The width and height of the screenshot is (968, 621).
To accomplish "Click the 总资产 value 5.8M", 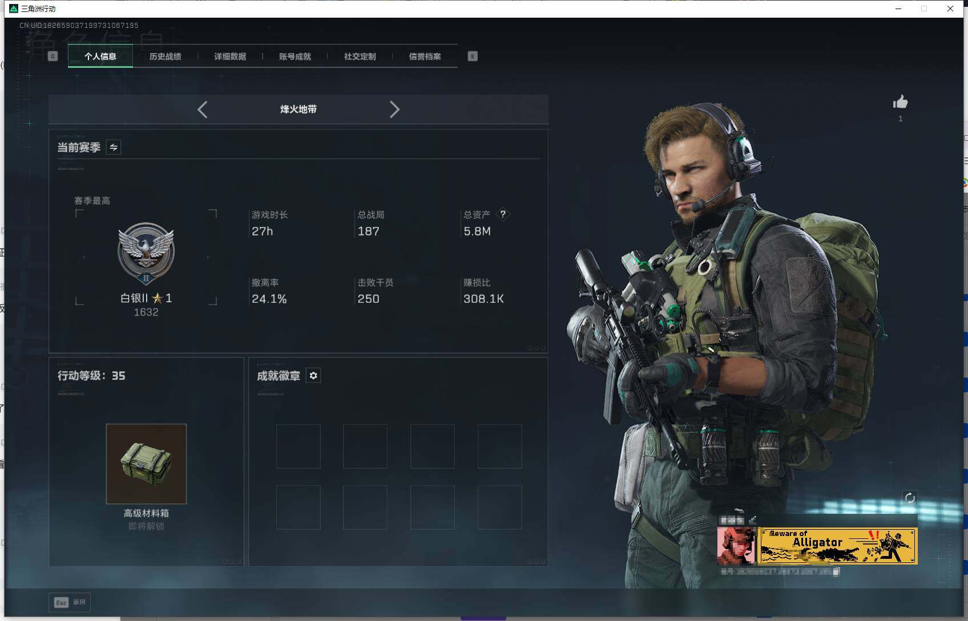I will click(x=477, y=231).
